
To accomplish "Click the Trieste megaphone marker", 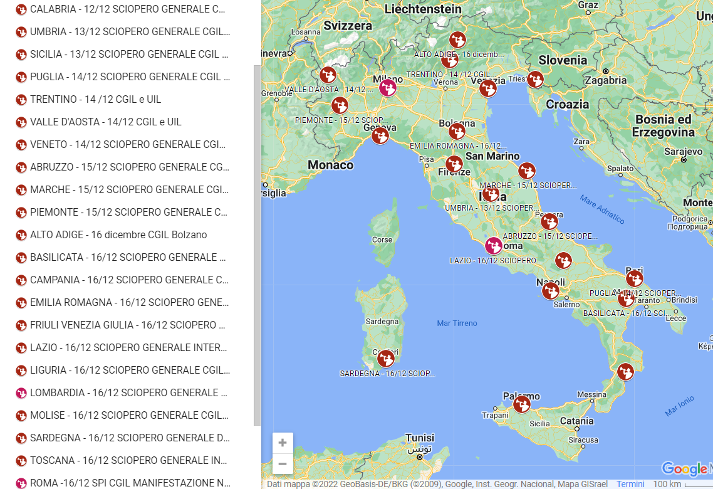I will point(535,80).
